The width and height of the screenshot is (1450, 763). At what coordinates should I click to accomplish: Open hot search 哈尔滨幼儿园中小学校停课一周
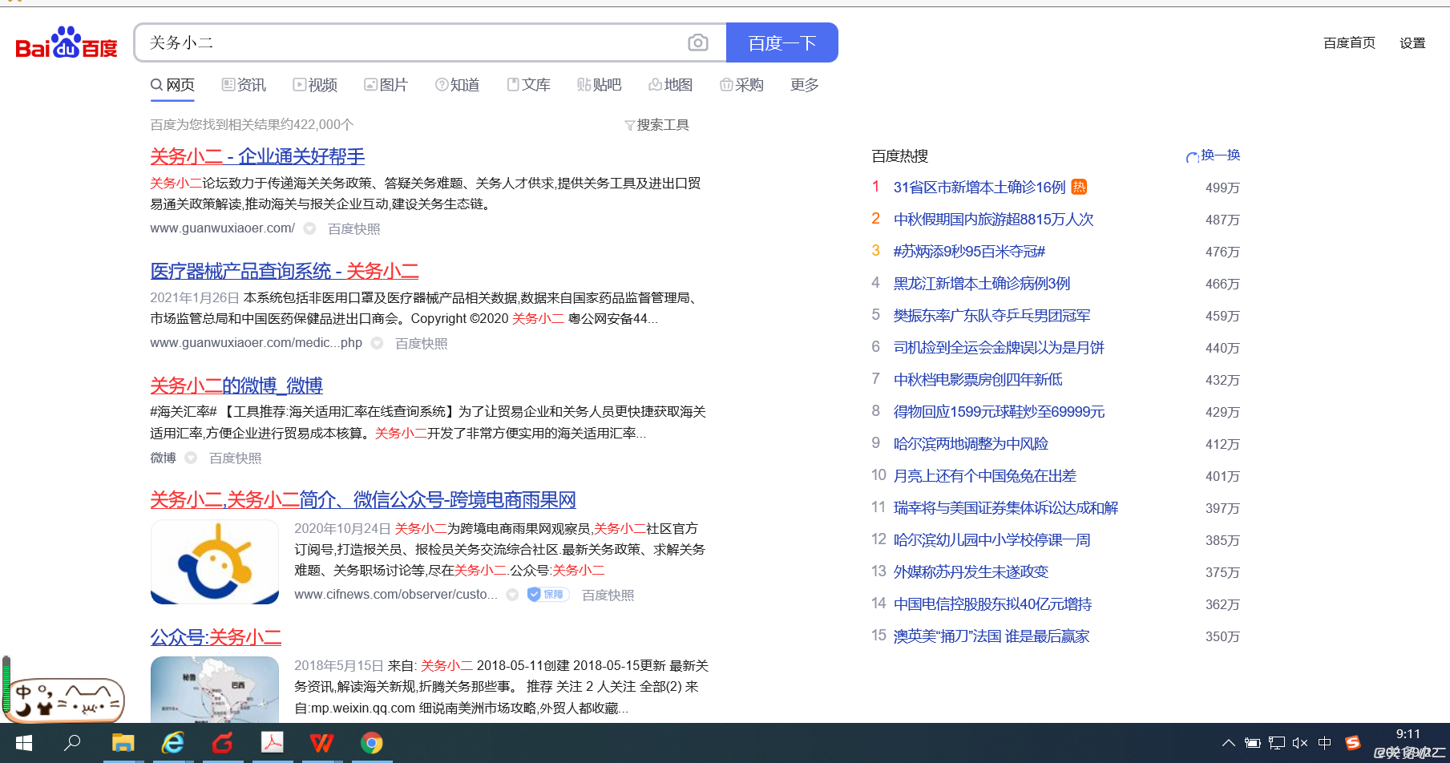(x=992, y=540)
